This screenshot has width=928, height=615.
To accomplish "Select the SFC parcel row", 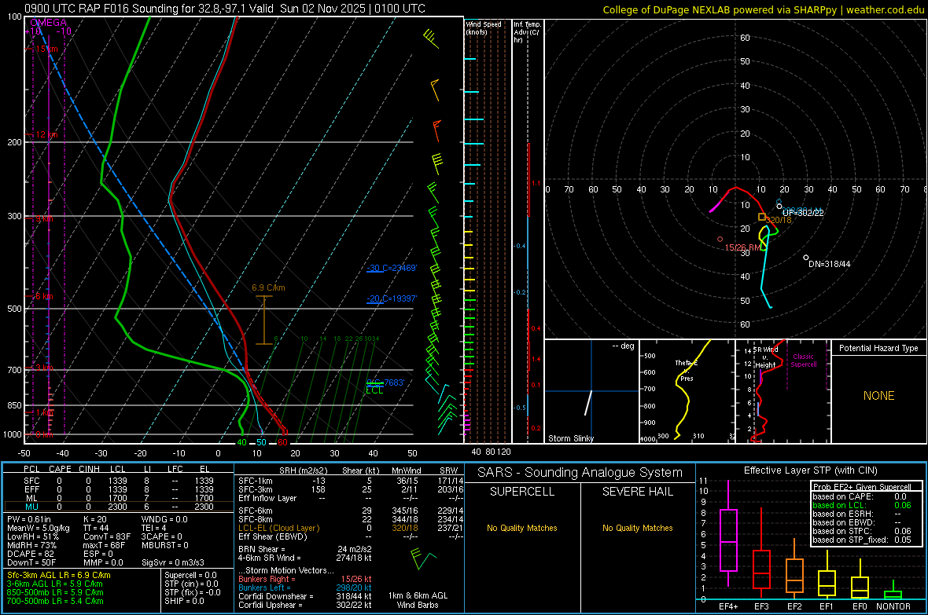I will [x=118, y=481].
